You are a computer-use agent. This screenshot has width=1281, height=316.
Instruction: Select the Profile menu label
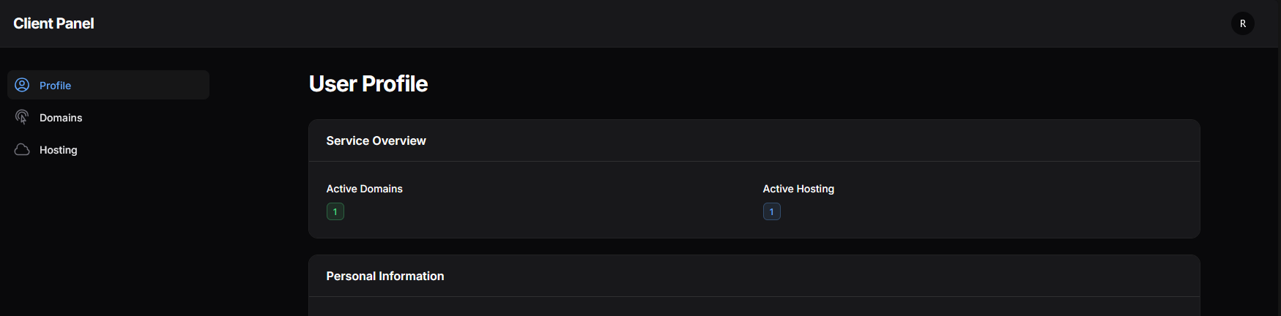[55, 86]
